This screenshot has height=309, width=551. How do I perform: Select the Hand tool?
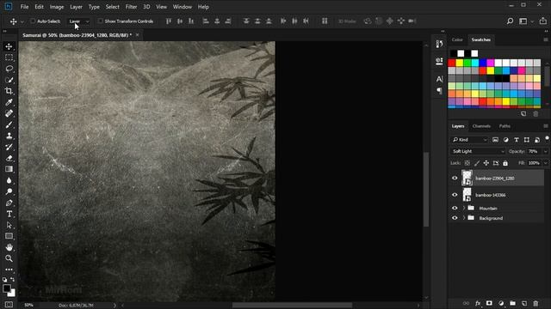9,247
